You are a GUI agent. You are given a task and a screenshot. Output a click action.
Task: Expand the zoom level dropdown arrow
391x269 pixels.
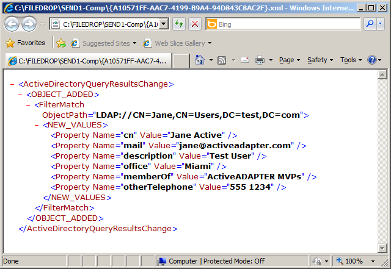point(373,261)
